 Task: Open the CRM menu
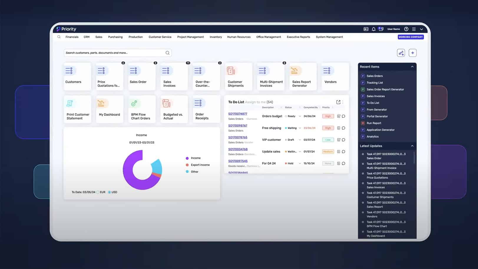click(x=87, y=37)
